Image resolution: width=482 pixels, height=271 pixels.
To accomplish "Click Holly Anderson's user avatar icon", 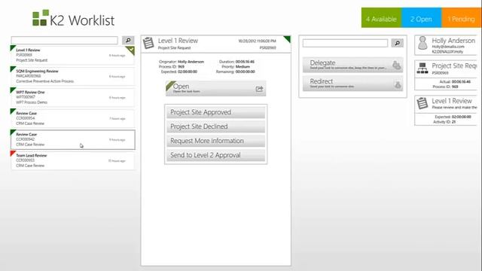I will 423,43.
